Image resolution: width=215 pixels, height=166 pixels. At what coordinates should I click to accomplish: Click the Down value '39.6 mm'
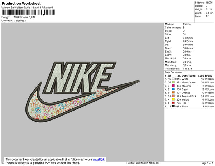tap(188, 48)
